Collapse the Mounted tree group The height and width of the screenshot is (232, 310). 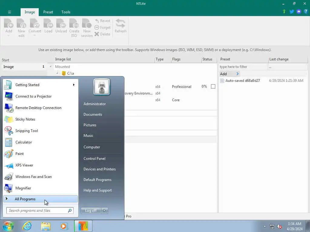[x=51, y=67]
